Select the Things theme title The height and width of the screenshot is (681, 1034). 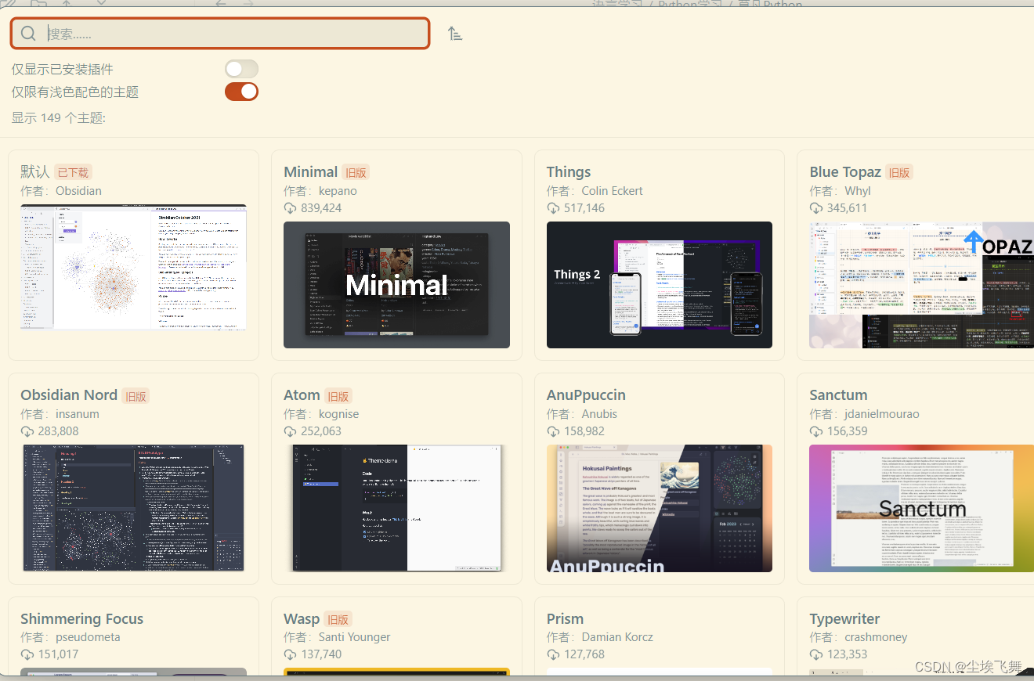pyautogui.click(x=569, y=171)
